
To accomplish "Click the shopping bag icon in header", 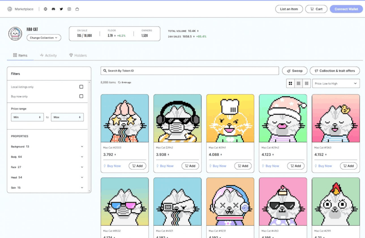I will click(x=77, y=9).
